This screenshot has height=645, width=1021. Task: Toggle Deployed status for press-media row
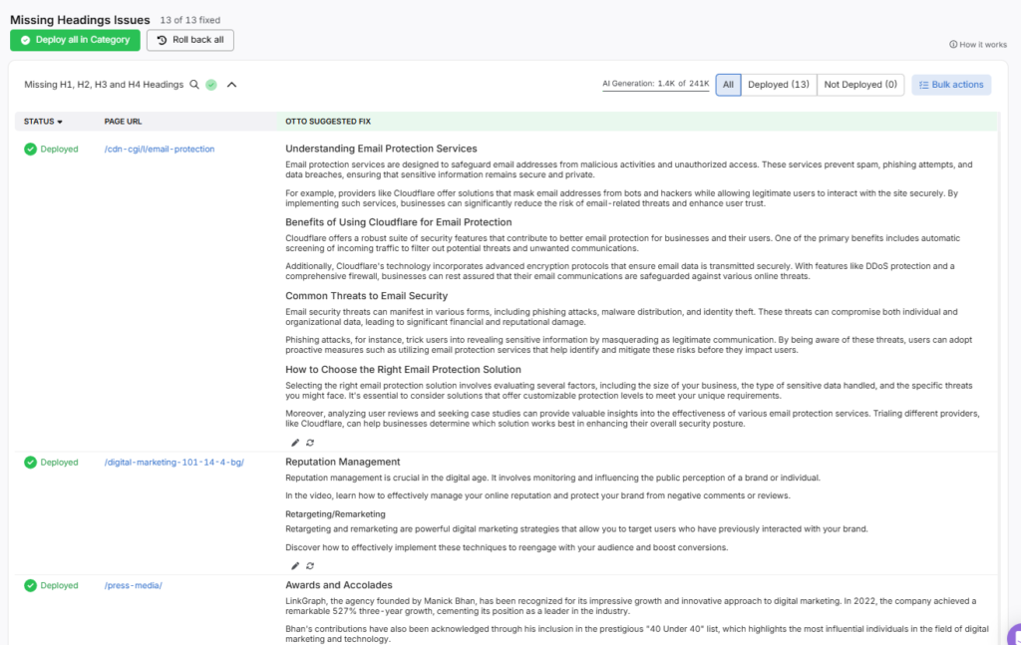[51, 585]
